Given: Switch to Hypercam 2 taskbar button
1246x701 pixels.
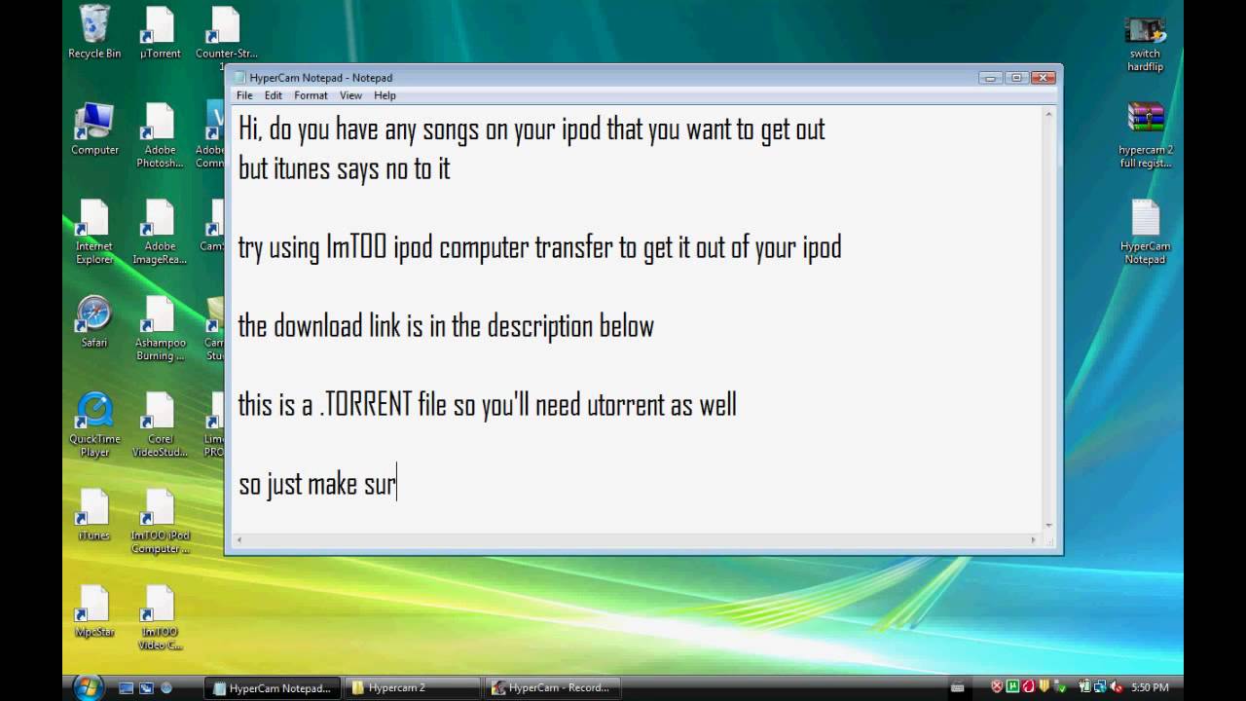Looking at the screenshot, I should click(413, 688).
